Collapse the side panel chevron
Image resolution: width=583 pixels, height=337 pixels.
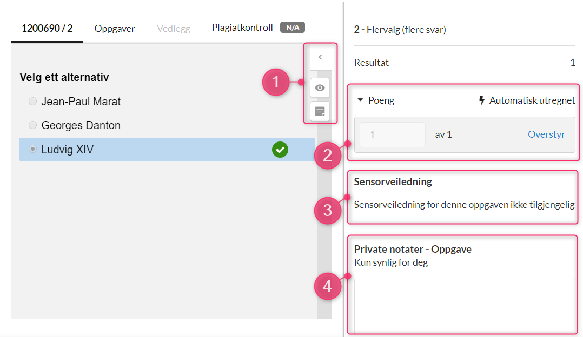point(320,57)
